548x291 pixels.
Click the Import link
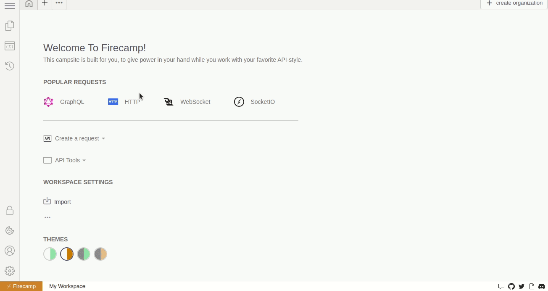pyautogui.click(x=63, y=202)
